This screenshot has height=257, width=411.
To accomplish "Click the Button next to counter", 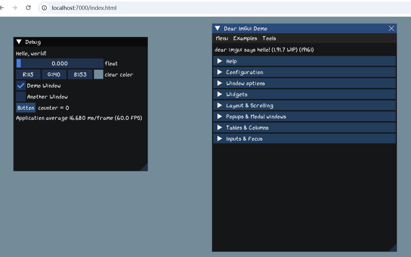I will tap(26, 108).
